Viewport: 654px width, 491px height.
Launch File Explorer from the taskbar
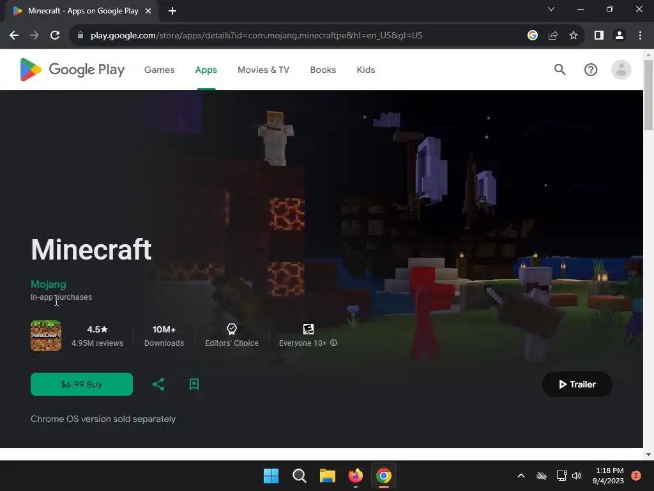(328, 476)
